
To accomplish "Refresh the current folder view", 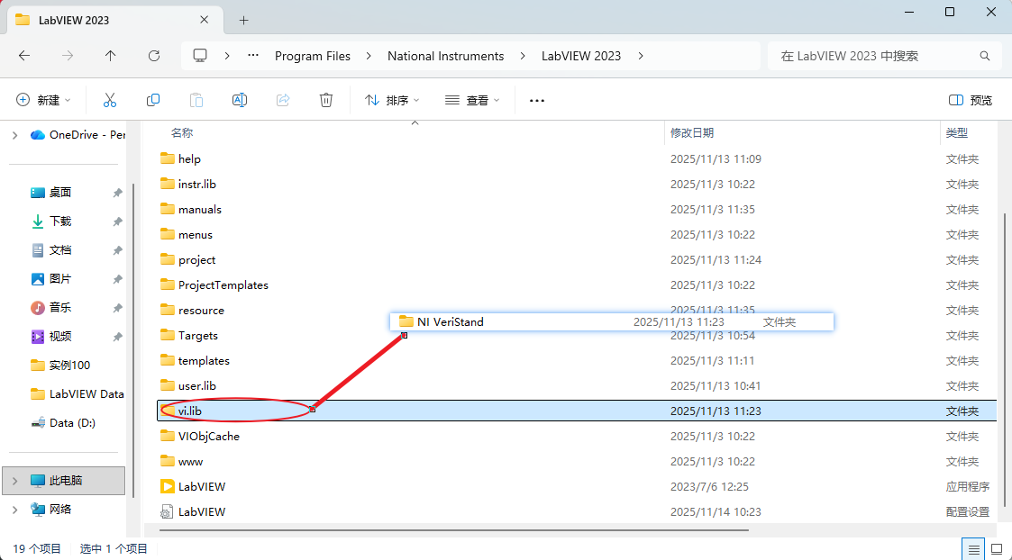I will pyautogui.click(x=153, y=56).
